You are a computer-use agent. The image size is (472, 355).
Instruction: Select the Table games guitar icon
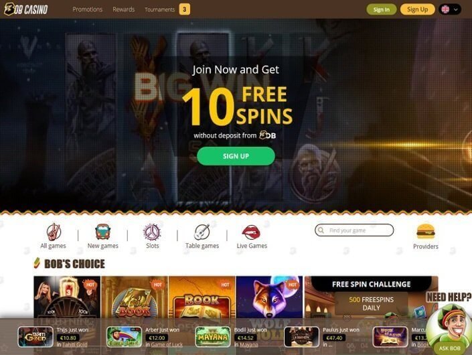click(202, 232)
